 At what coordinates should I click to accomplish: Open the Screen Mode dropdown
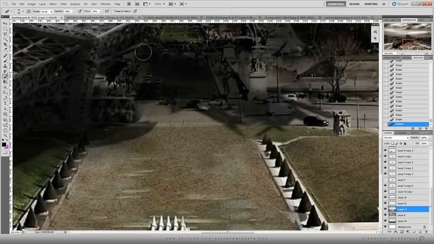[182, 4]
